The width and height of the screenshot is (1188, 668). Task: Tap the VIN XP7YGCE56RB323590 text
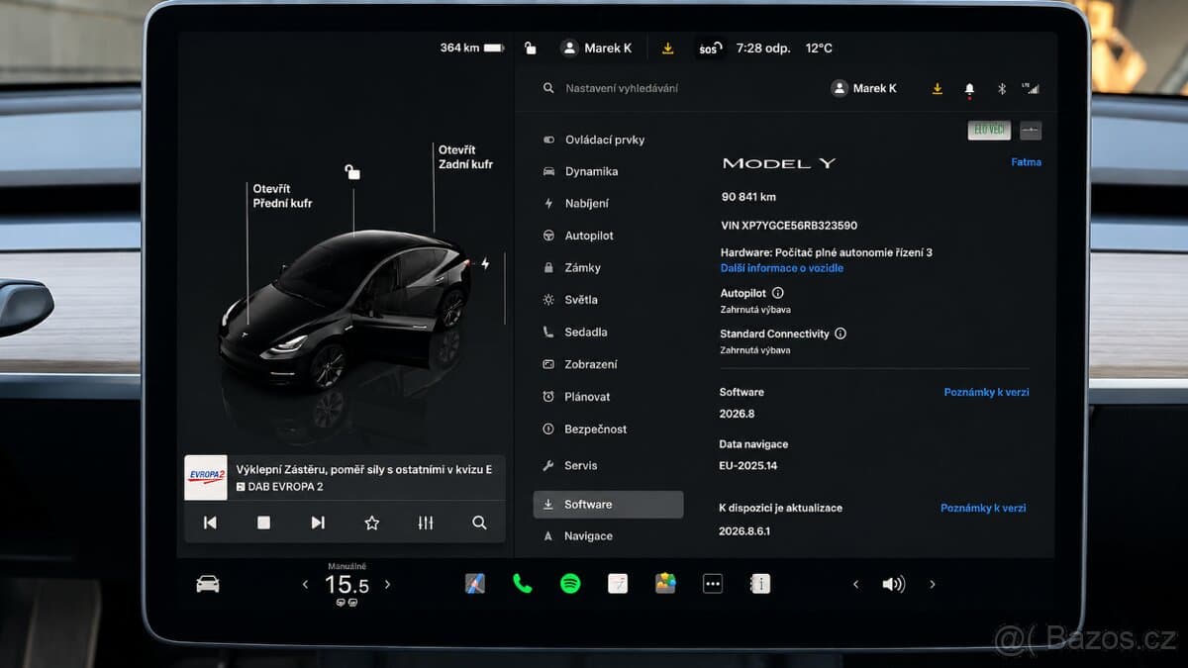point(789,226)
